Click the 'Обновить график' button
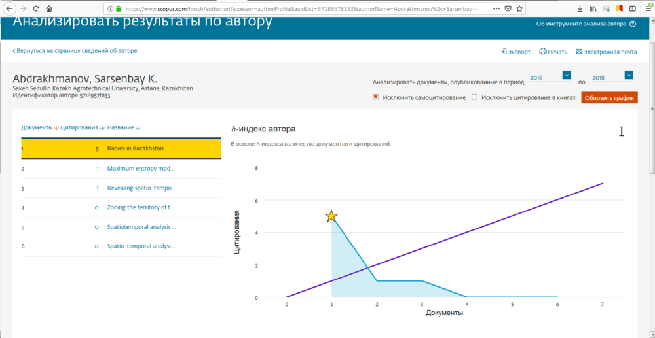Image resolution: width=655 pixels, height=338 pixels. 609,98
